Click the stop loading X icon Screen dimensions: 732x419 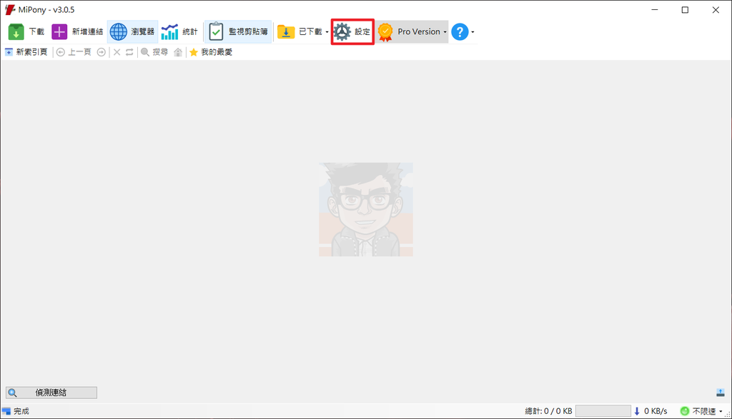tap(117, 52)
